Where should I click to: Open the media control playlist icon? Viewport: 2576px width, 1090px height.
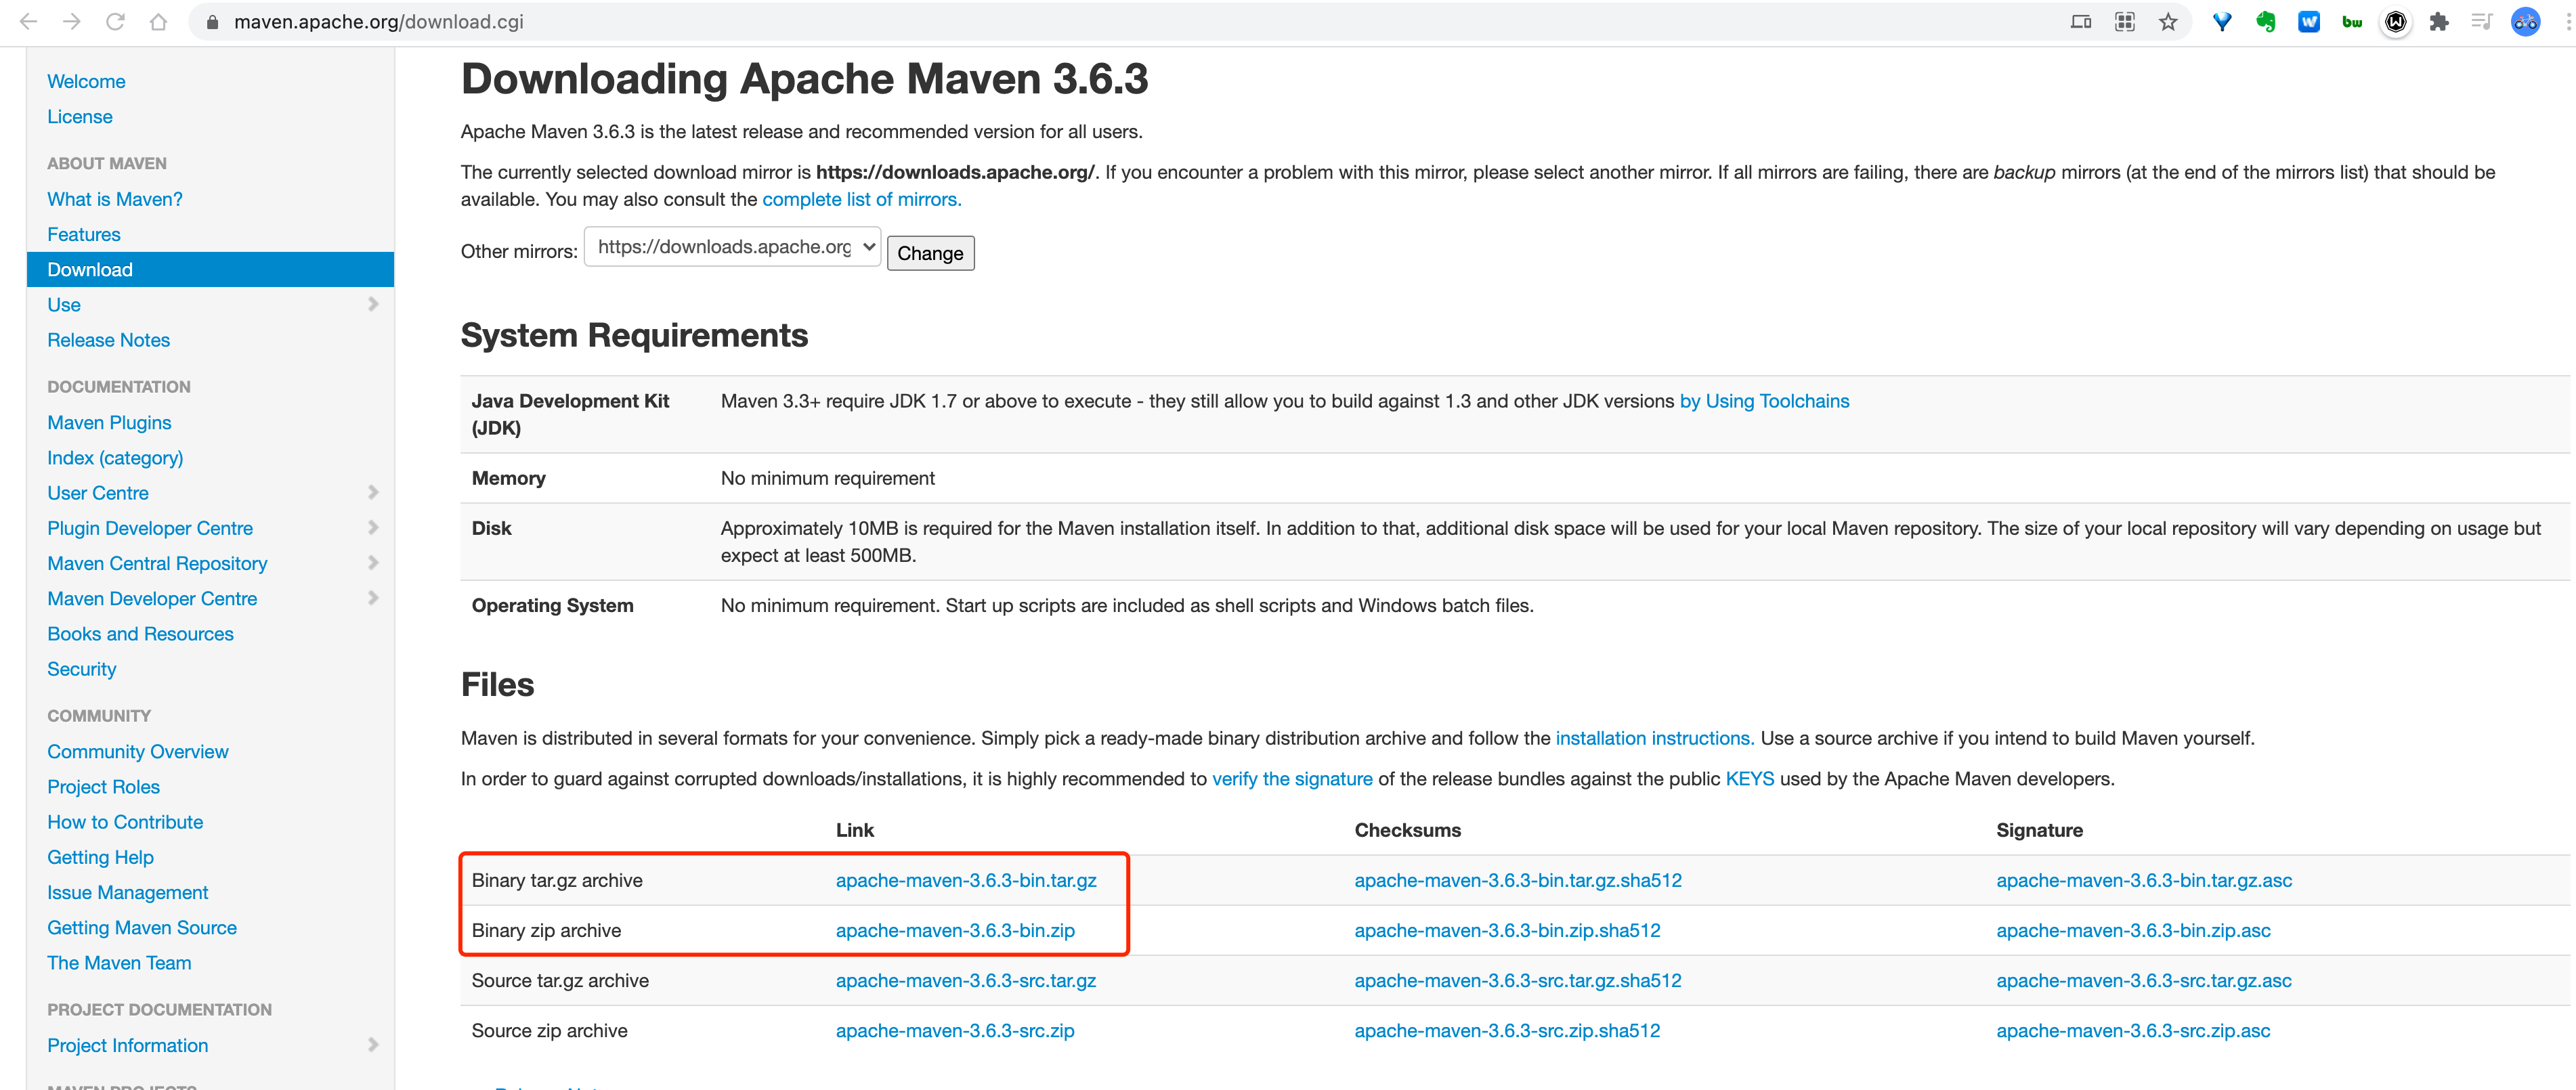coord(2481,21)
